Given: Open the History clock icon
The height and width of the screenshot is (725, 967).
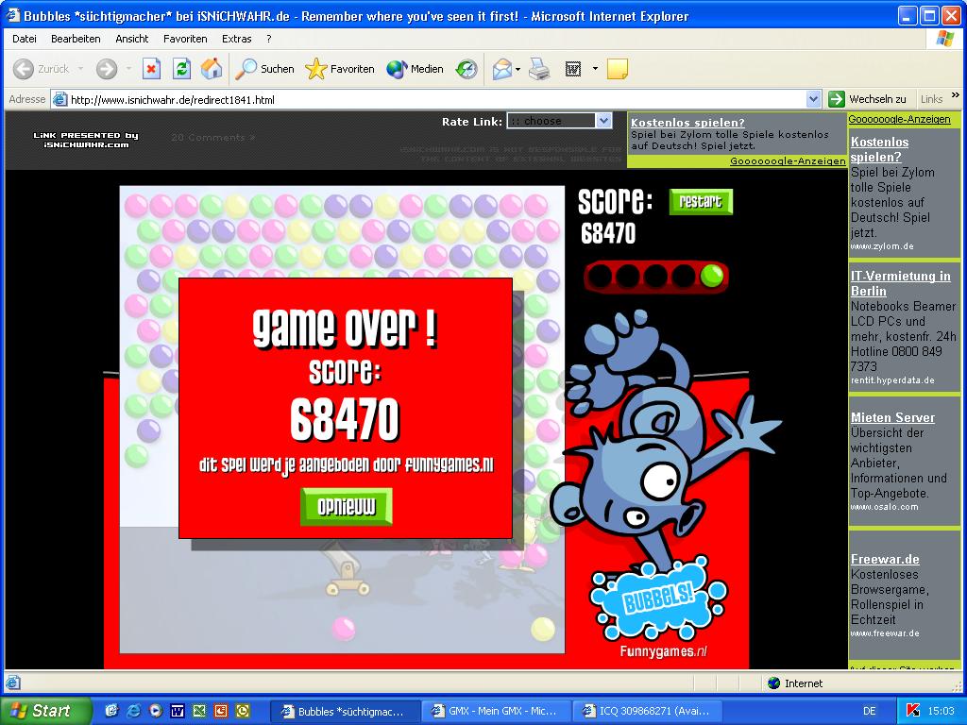Looking at the screenshot, I should coord(467,69).
